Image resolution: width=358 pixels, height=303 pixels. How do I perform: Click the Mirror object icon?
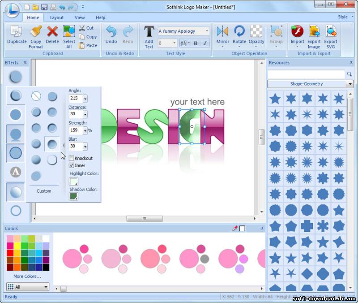coord(222,31)
